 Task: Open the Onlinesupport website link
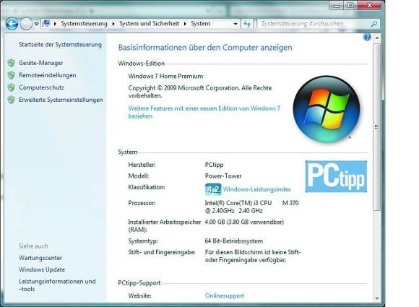[225, 295]
